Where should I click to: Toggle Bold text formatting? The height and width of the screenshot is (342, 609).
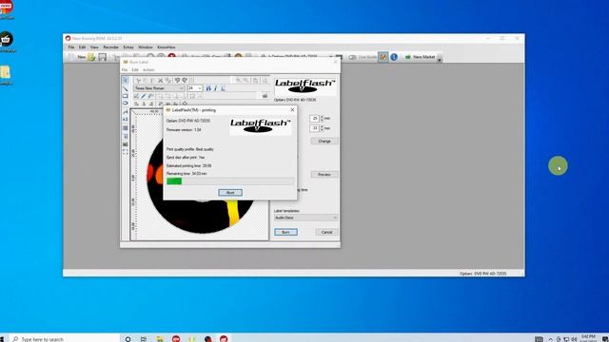click(x=208, y=88)
